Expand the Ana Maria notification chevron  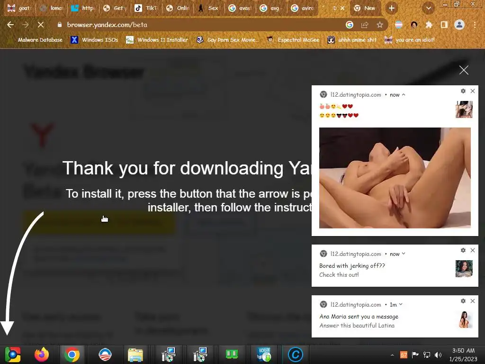(401, 305)
